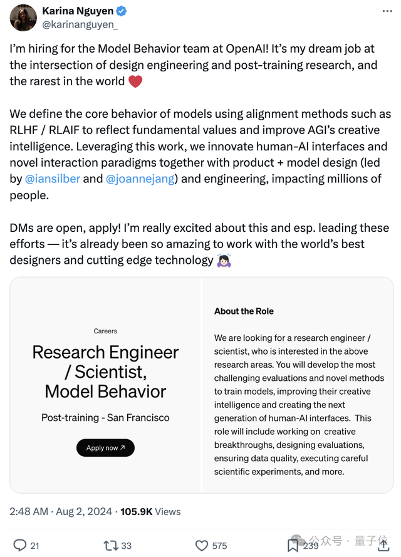Click the Post-training - San Francisco text
Image resolution: width=401 pixels, height=557 pixels.
[105, 417]
